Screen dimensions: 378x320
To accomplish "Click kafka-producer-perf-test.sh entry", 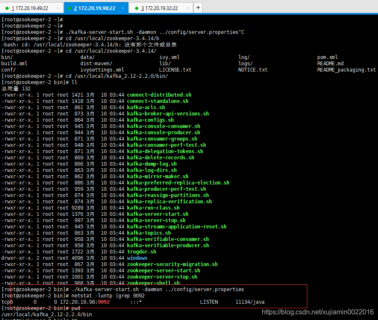I will tap(166, 189).
